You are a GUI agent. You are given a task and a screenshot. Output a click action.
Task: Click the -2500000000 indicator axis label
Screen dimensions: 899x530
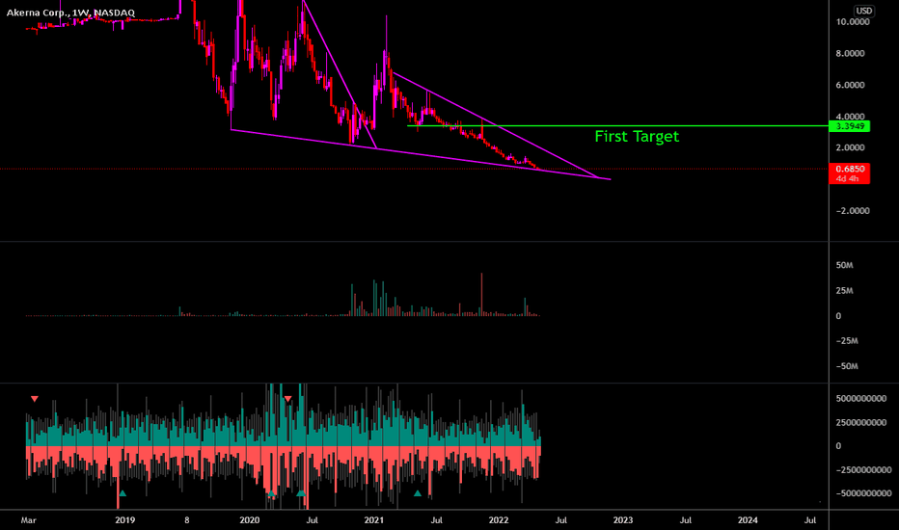click(863, 470)
